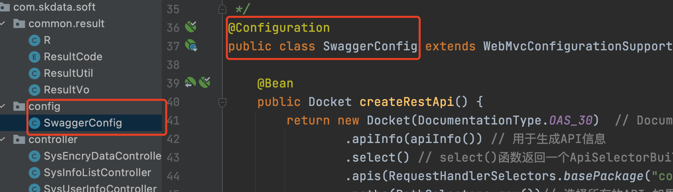Click the enum icon beside ResultCode
Screen dimensions: 673x192
(34, 57)
